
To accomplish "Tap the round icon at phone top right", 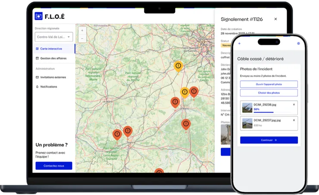I will [x=298, y=43].
